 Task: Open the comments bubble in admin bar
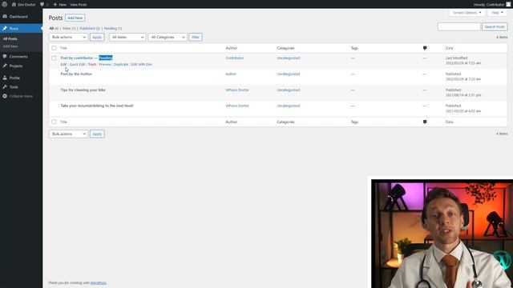42,5
